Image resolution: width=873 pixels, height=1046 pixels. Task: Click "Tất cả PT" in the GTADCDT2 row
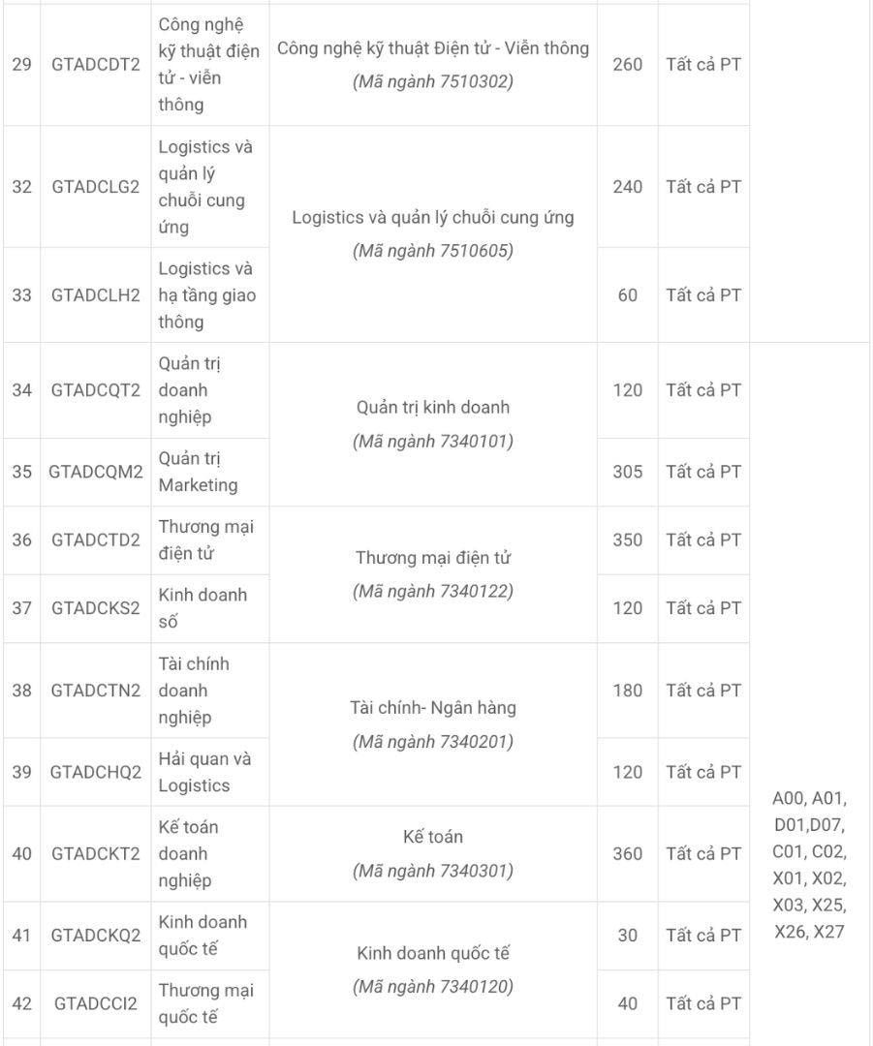(702, 65)
